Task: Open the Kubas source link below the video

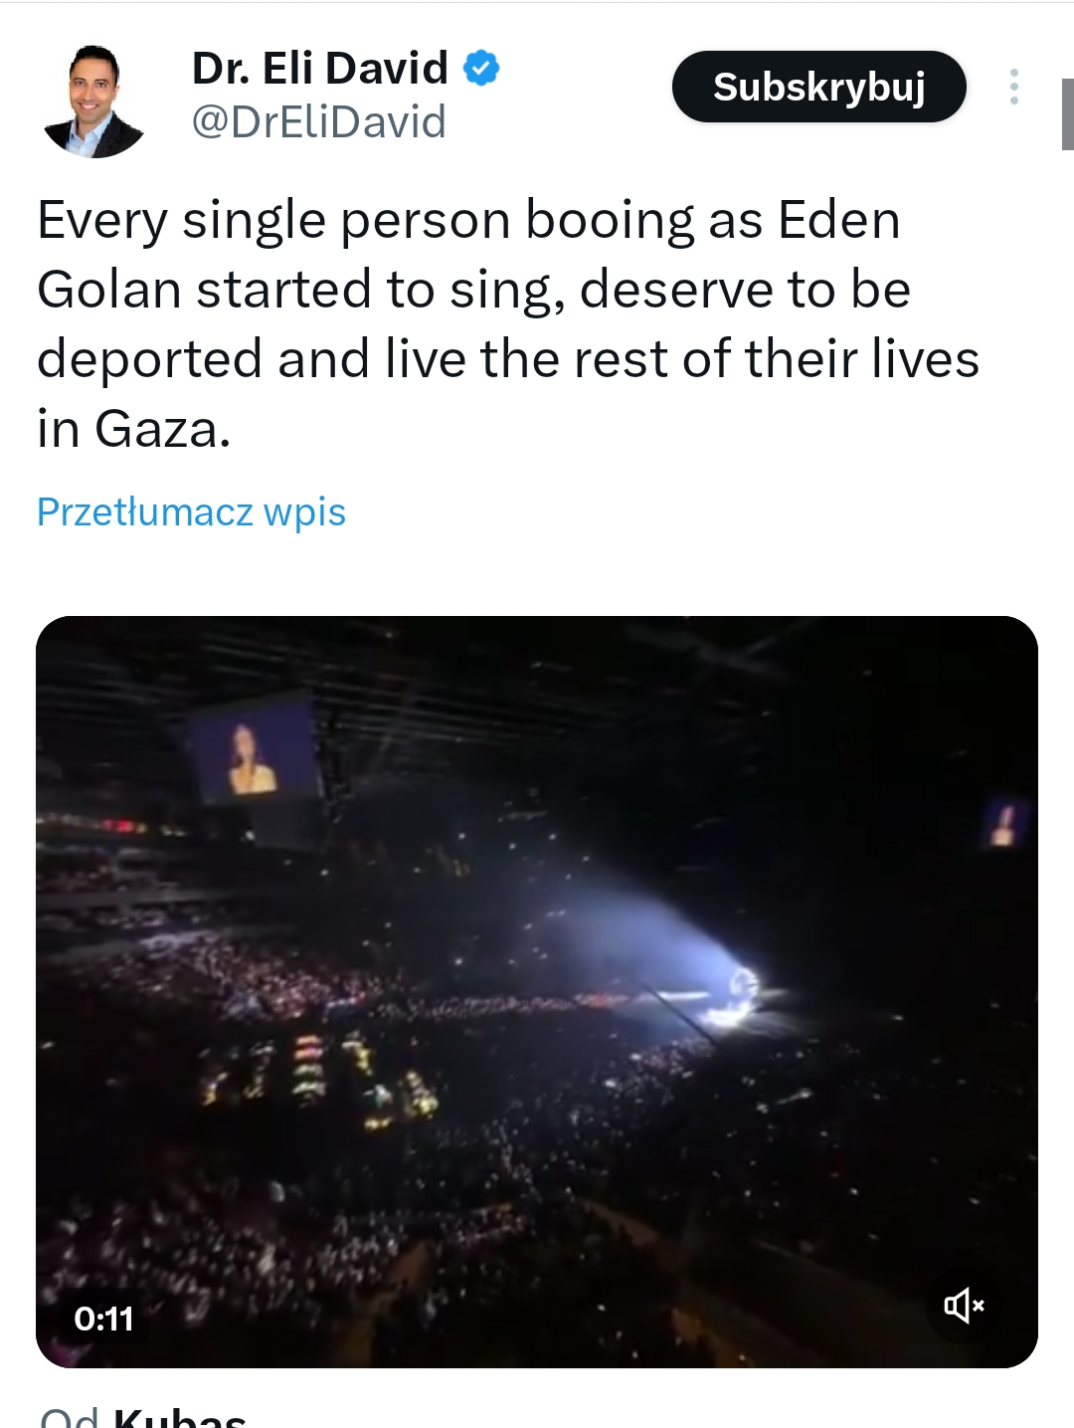Action: (x=179, y=1417)
